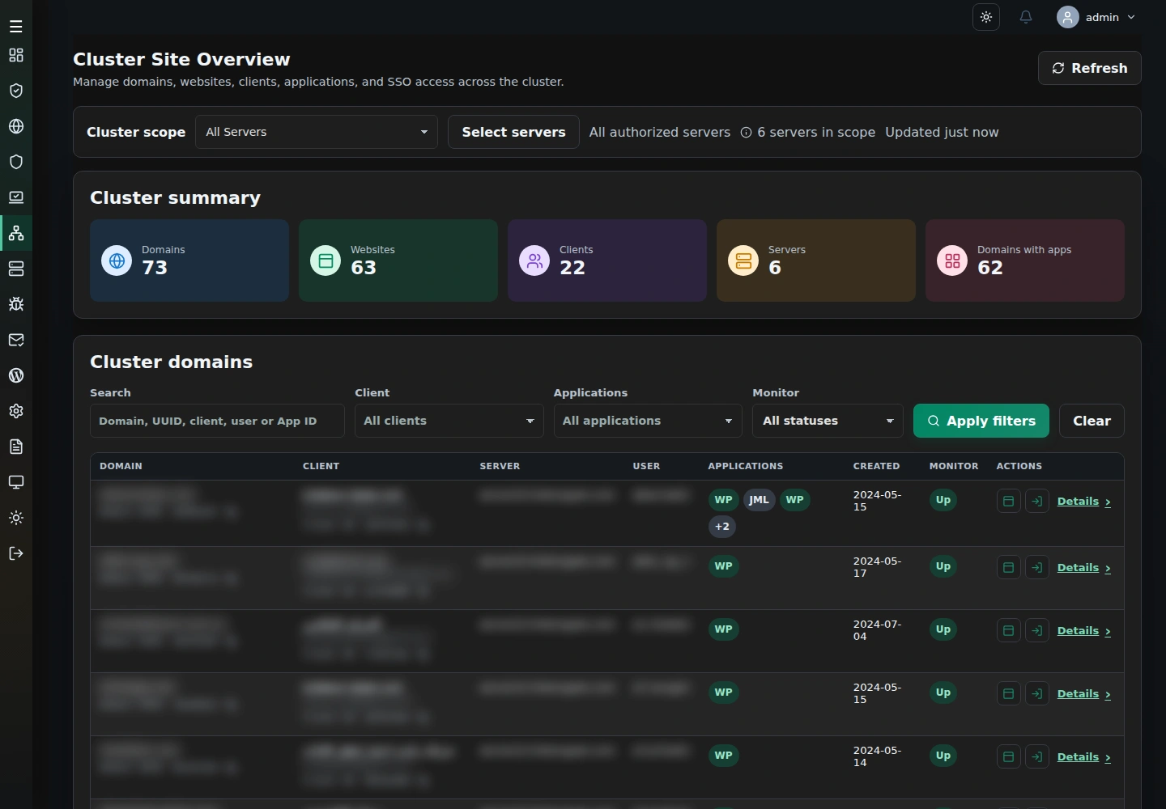Open the hamburger menu in the sidebar

[x=16, y=27]
